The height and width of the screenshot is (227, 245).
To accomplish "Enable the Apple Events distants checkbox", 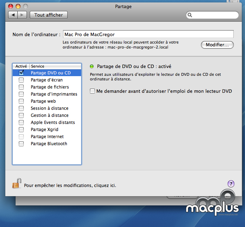I will (21, 123).
